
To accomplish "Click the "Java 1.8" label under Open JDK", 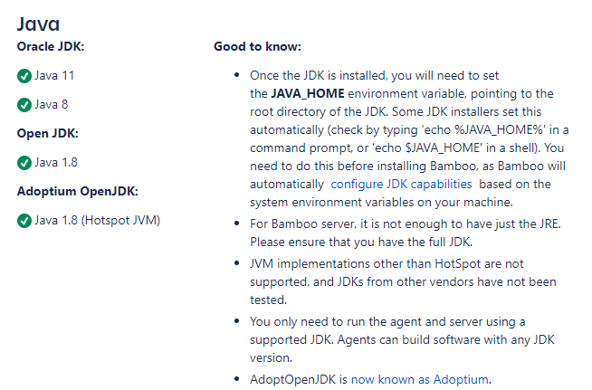I will 56,163.
